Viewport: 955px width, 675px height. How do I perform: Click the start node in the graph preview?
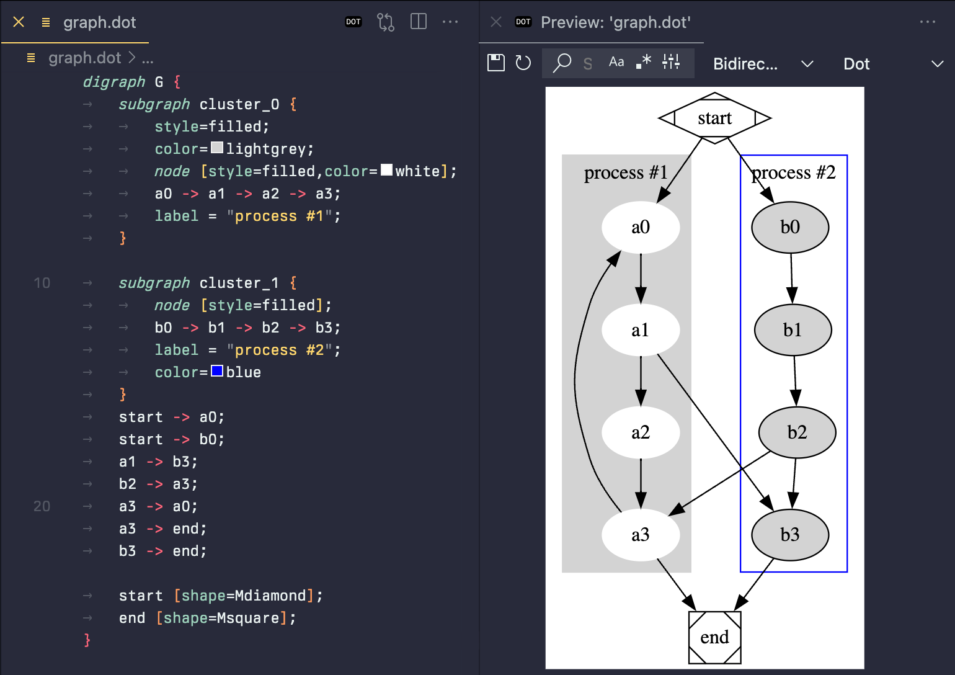[x=714, y=117]
